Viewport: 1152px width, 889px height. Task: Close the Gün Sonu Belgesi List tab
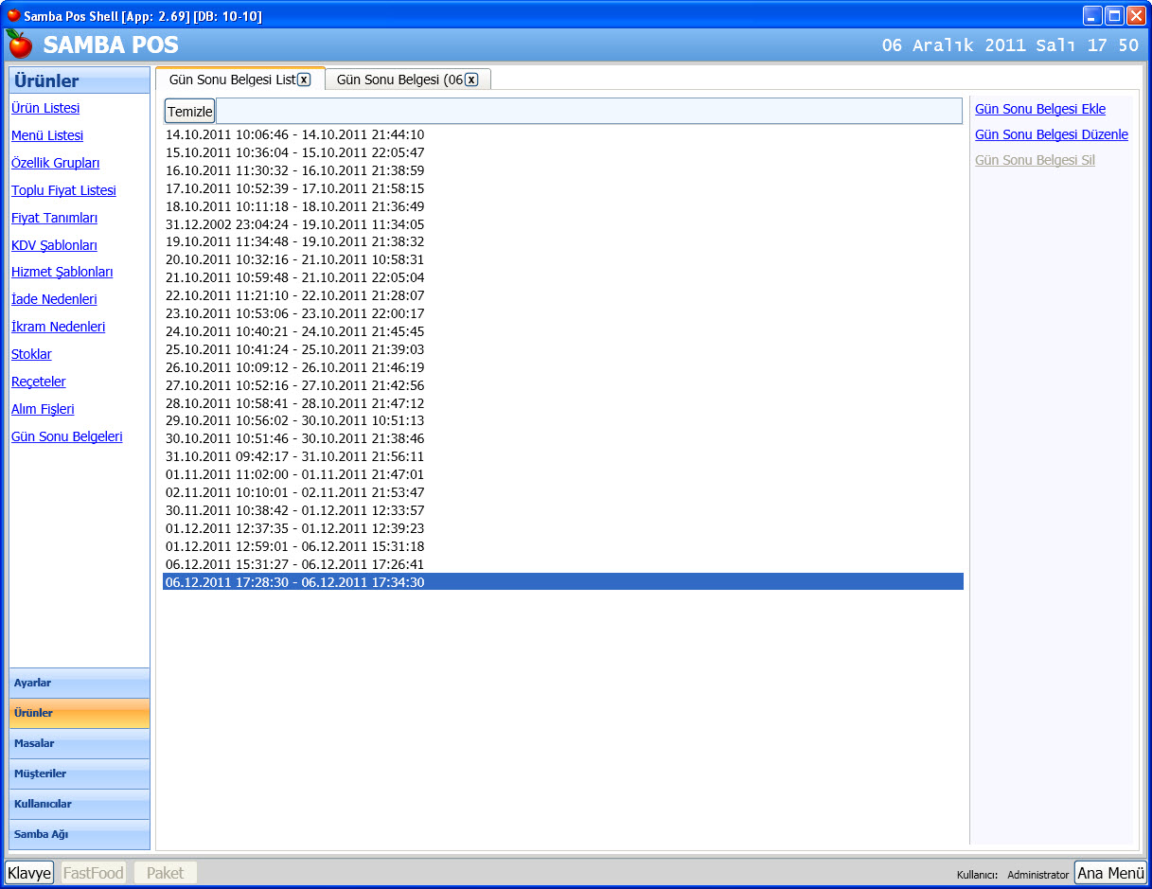304,80
